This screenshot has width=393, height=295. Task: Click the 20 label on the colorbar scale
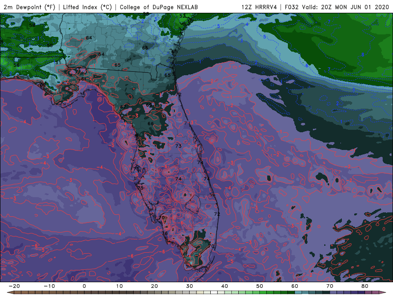[x=154, y=286]
